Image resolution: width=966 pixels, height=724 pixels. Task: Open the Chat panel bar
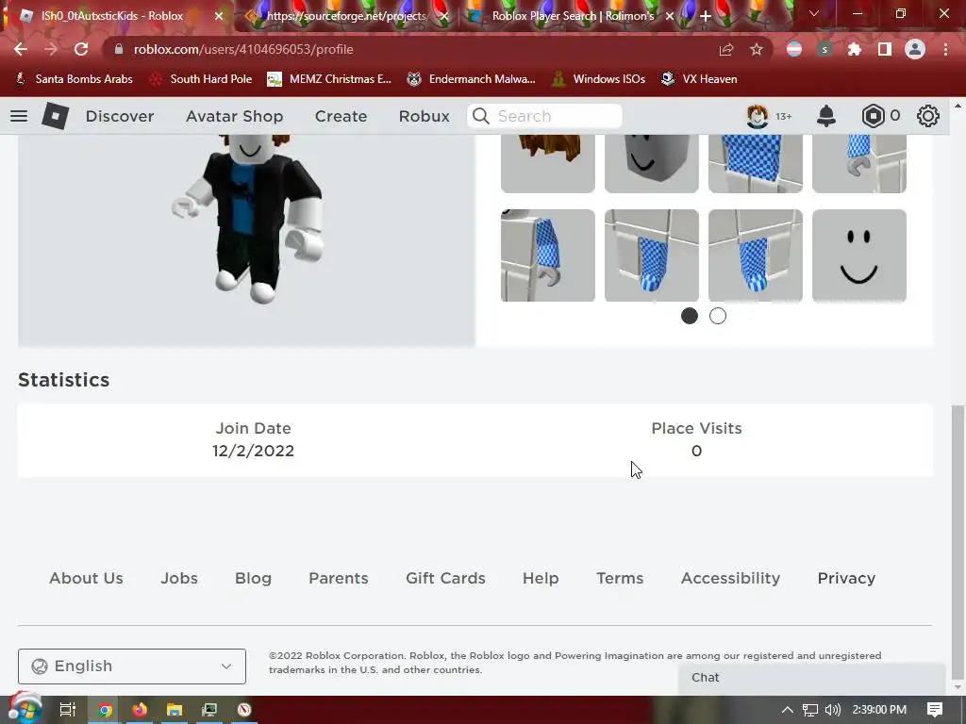811,677
